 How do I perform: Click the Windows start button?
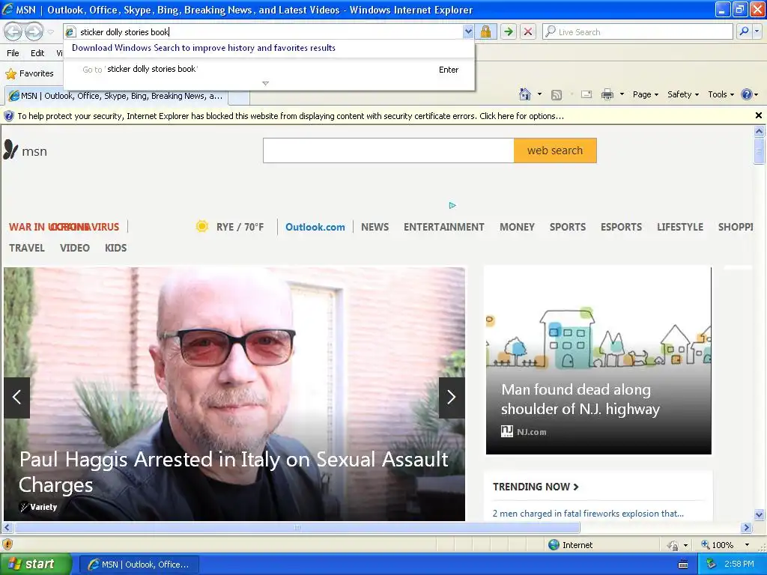click(x=35, y=564)
